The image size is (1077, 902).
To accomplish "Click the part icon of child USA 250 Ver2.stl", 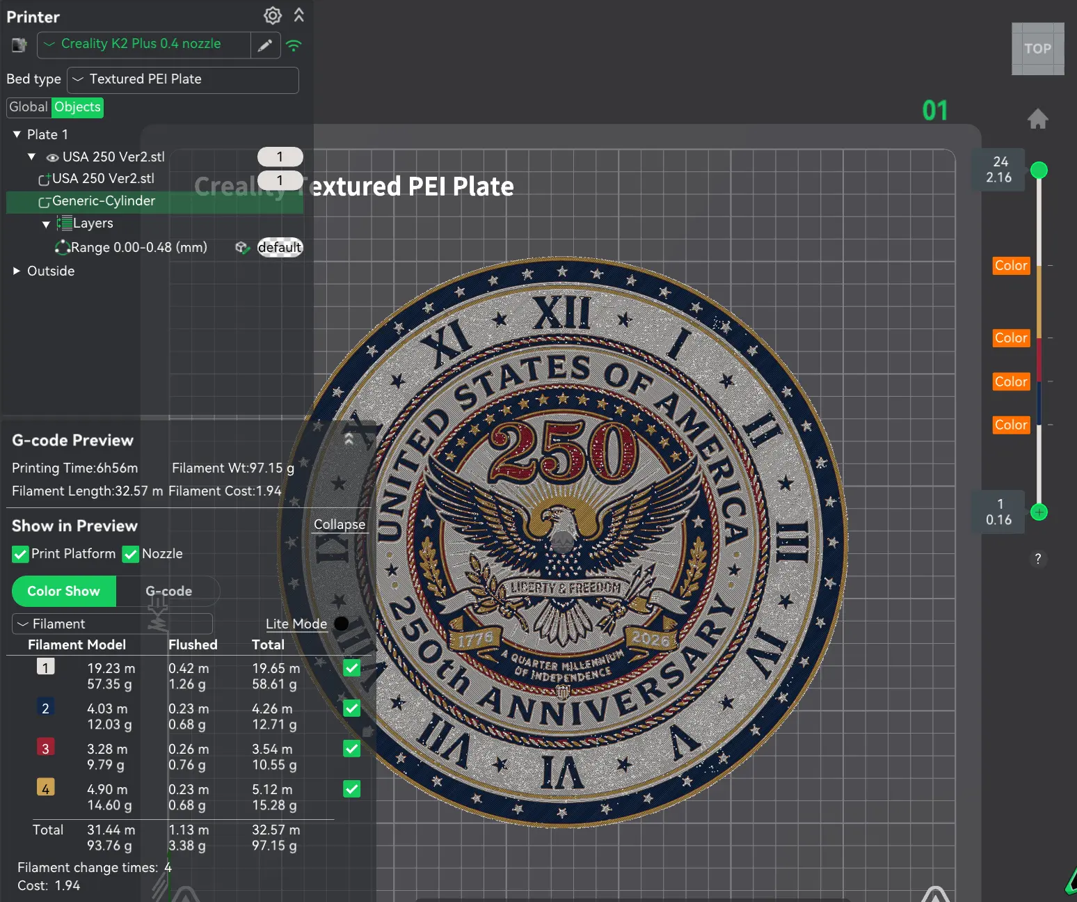I will [x=44, y=180].
